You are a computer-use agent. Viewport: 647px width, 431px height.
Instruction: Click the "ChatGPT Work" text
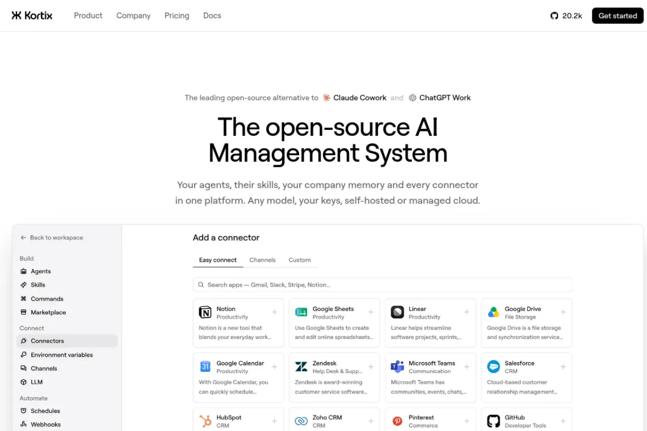tap(445, 98)
